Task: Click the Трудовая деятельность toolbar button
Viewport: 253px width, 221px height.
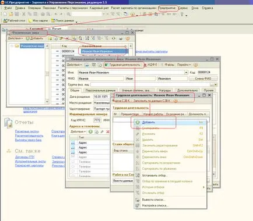Action: tap(122, 65)
